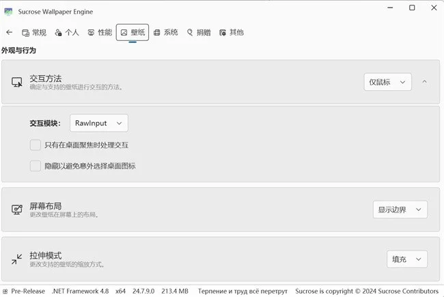This screenshot has width=444, height=297.
Task: Click the x64 architecture status entry
Action: pos(120,292)
